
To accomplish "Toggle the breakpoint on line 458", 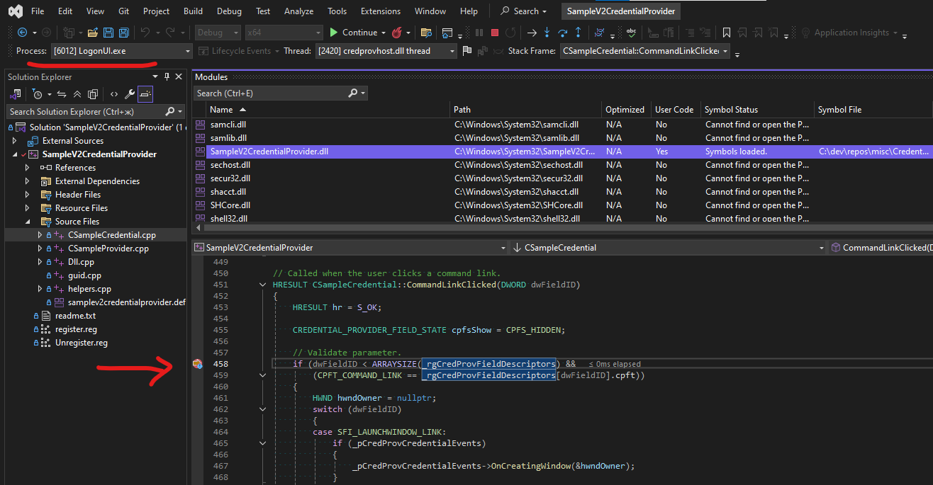I will 198,364.
